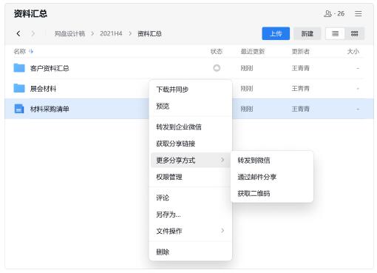Viewport: 377px width, 273px height.
Task: Sort by the 最近更新 column header
Action: click(253, 52)
